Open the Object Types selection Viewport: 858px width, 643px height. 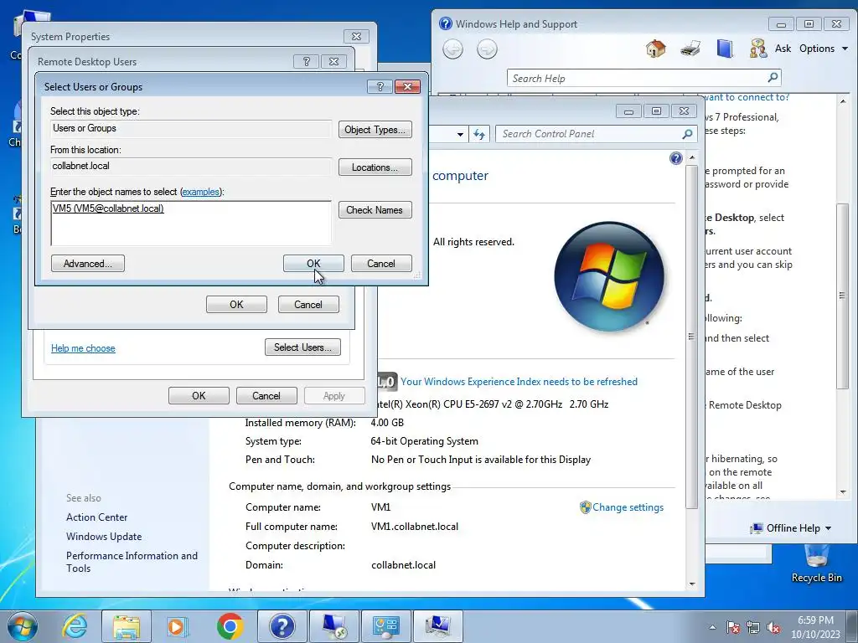[375, 130]
